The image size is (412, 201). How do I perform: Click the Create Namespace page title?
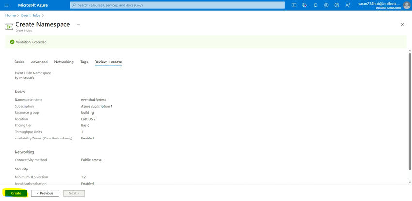pyautogui.click(x=43, y=24)
